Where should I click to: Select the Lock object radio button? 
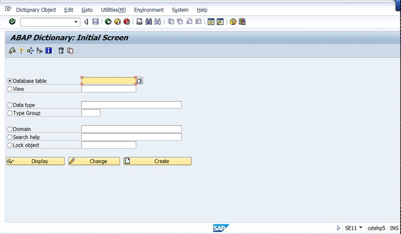pos(10,145)
